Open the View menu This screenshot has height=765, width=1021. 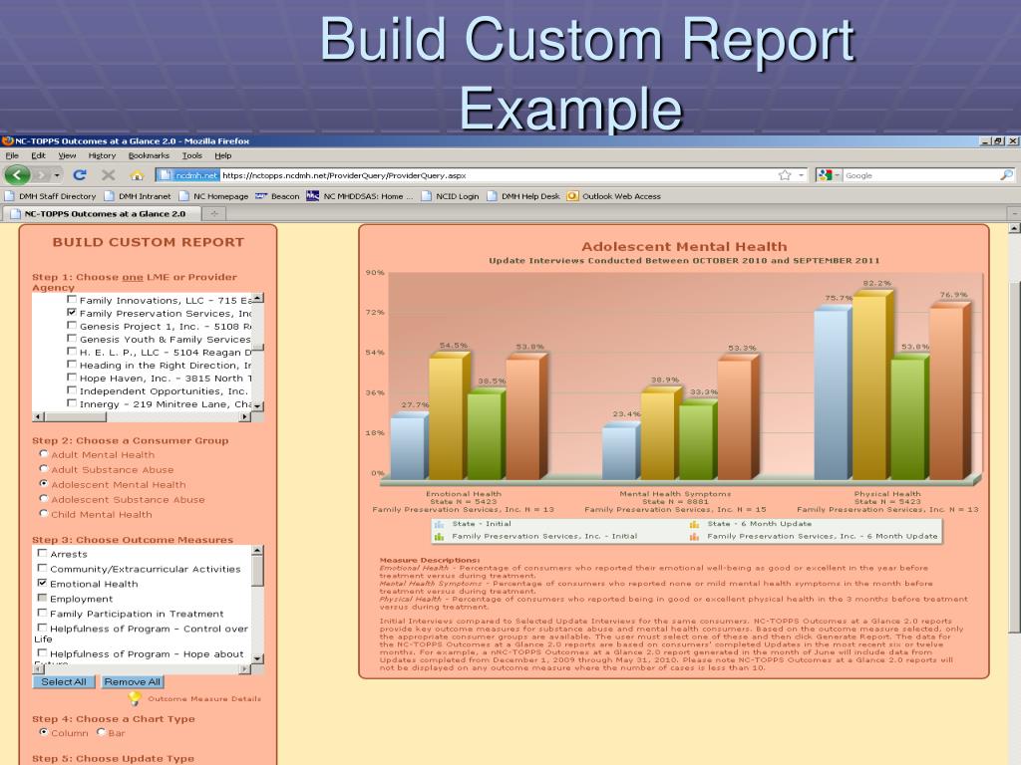(67, 155)
